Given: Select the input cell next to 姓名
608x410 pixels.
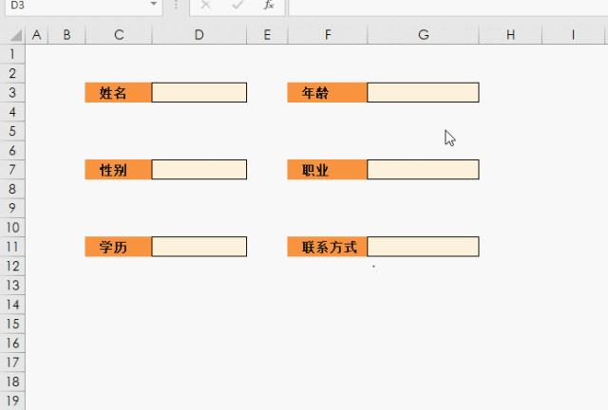Looking at the screenshot, I should (199, 92).
